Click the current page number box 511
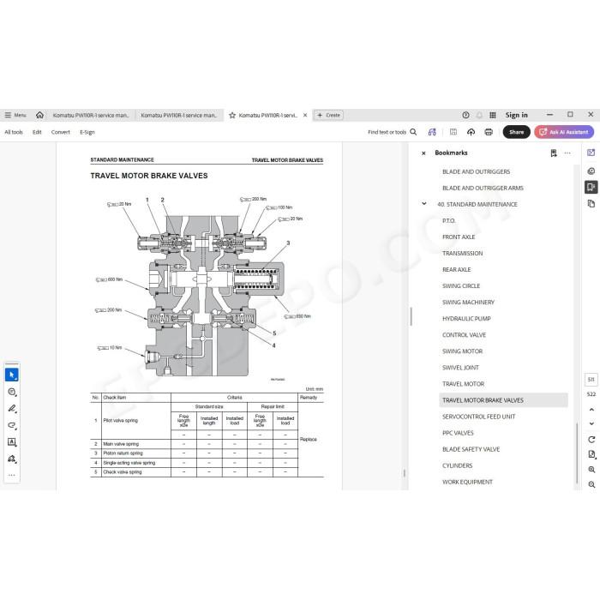The height and width of the screenshot is (600, 600). point(591,380)
